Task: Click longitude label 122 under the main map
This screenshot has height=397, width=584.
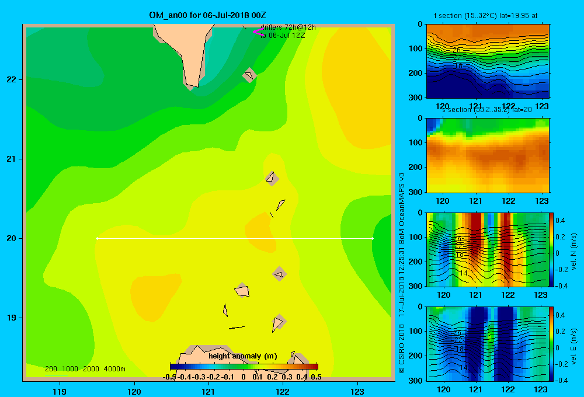Action: click(x=283, y=391)
